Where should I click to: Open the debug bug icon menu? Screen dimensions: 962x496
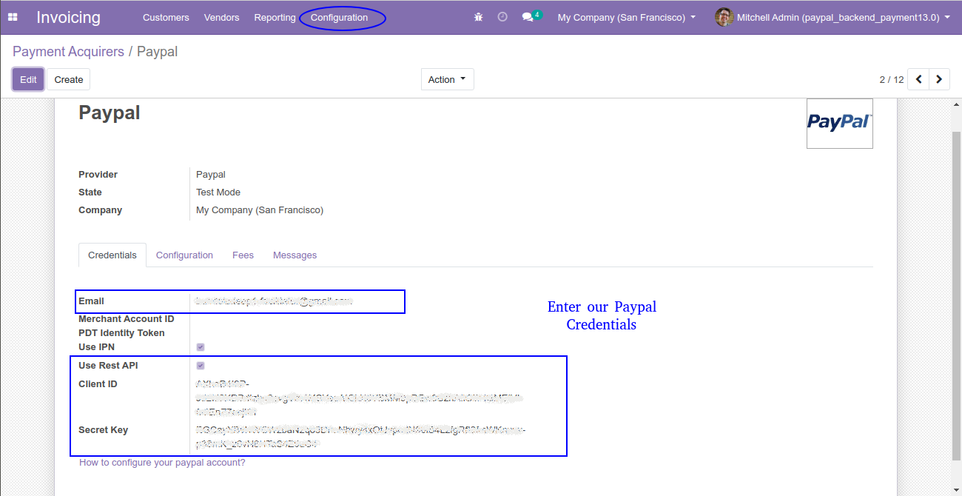point(479,17)
